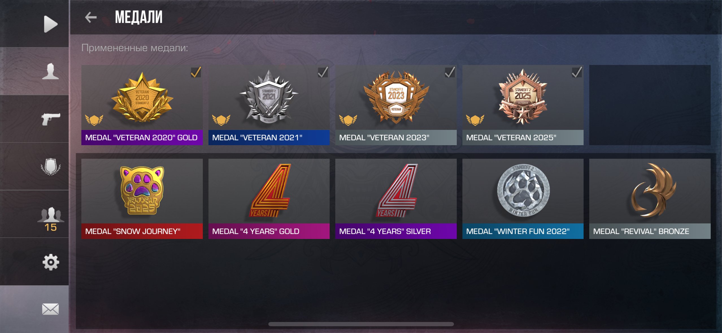Open the pistol weapons inventory icon
The image size is (722, 333).
51,119
